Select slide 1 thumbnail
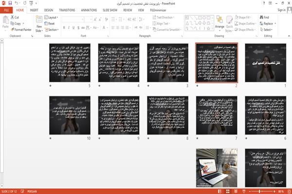 [x=266, y=63]
